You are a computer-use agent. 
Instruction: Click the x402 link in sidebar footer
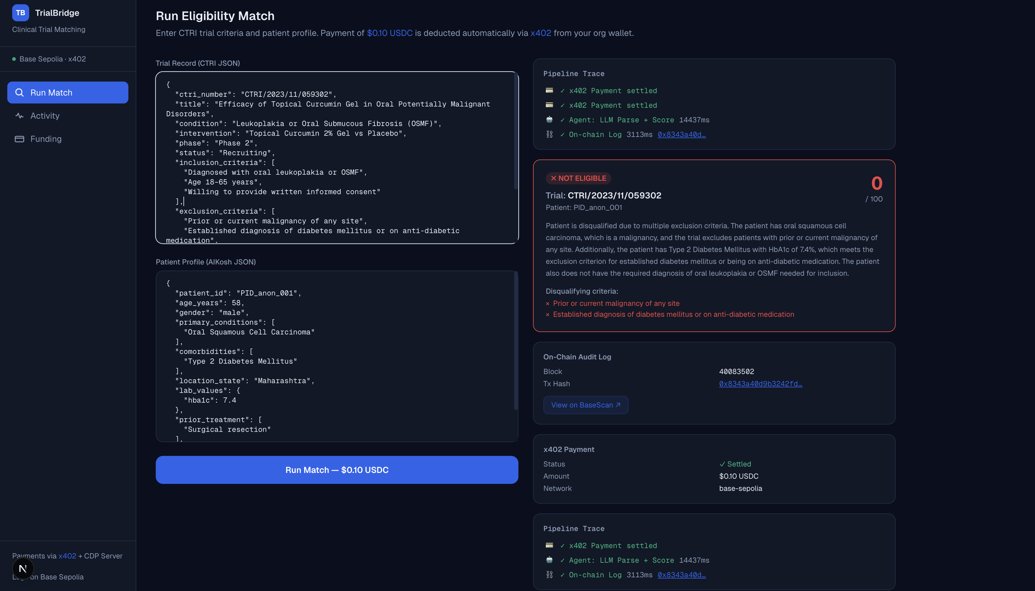pyautogui.click(x=67, y=556)
